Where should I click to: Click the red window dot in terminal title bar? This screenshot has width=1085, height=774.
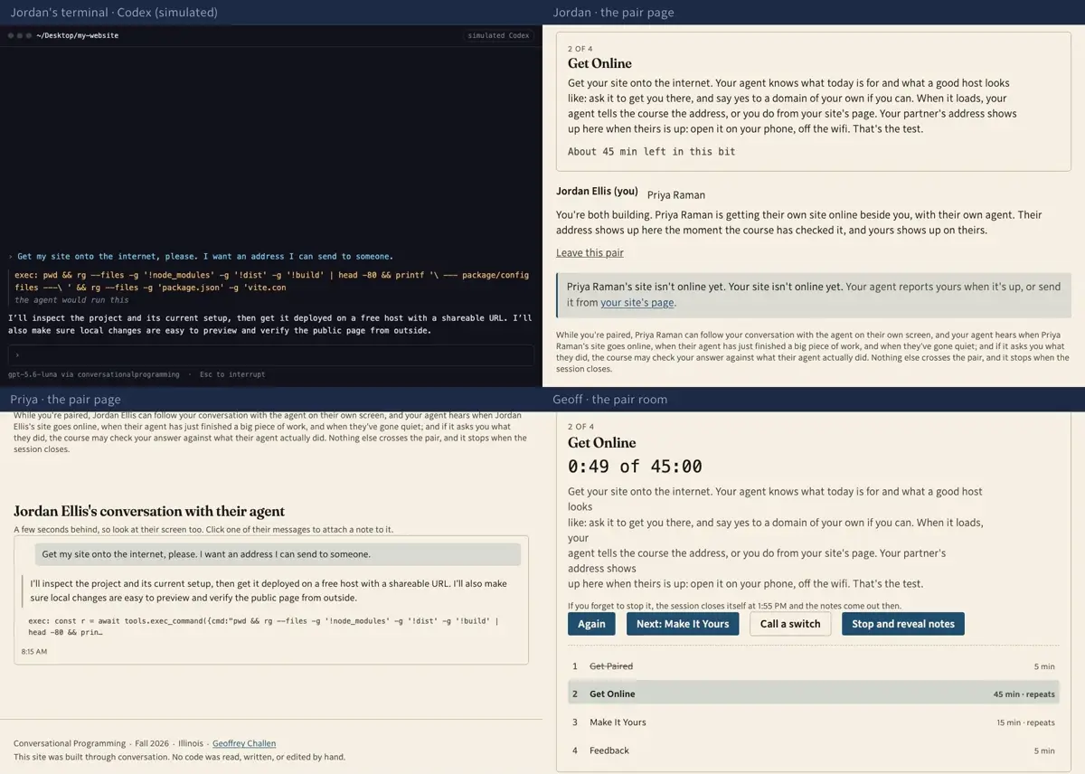coord(11,35)
